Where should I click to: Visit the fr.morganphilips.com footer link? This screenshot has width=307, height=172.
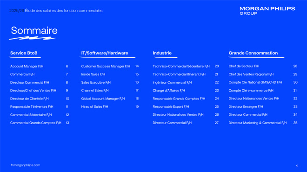tap(26, 165)
